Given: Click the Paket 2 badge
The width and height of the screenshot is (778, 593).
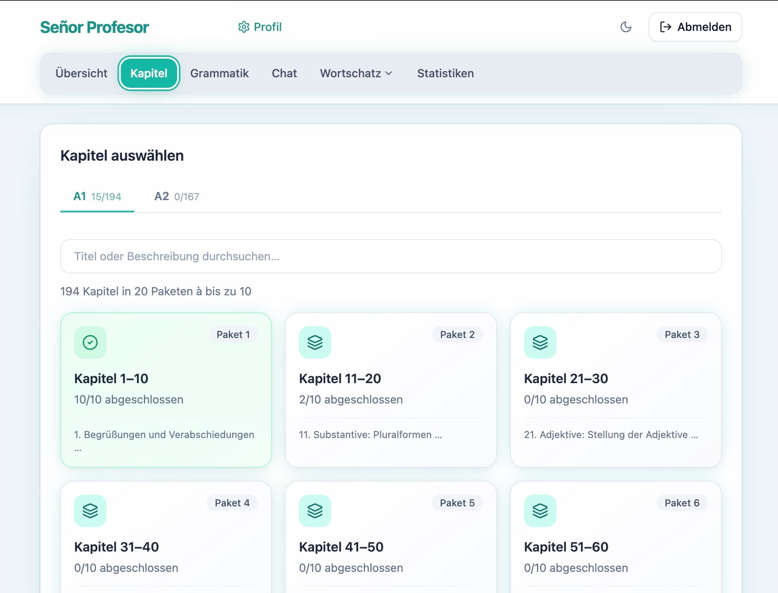Looking at the screenshot, I should [x=457, y=334].
